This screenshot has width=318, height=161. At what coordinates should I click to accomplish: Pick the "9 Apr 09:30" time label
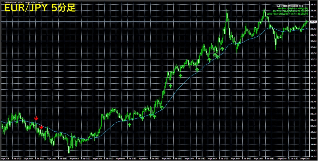point(155,158)
